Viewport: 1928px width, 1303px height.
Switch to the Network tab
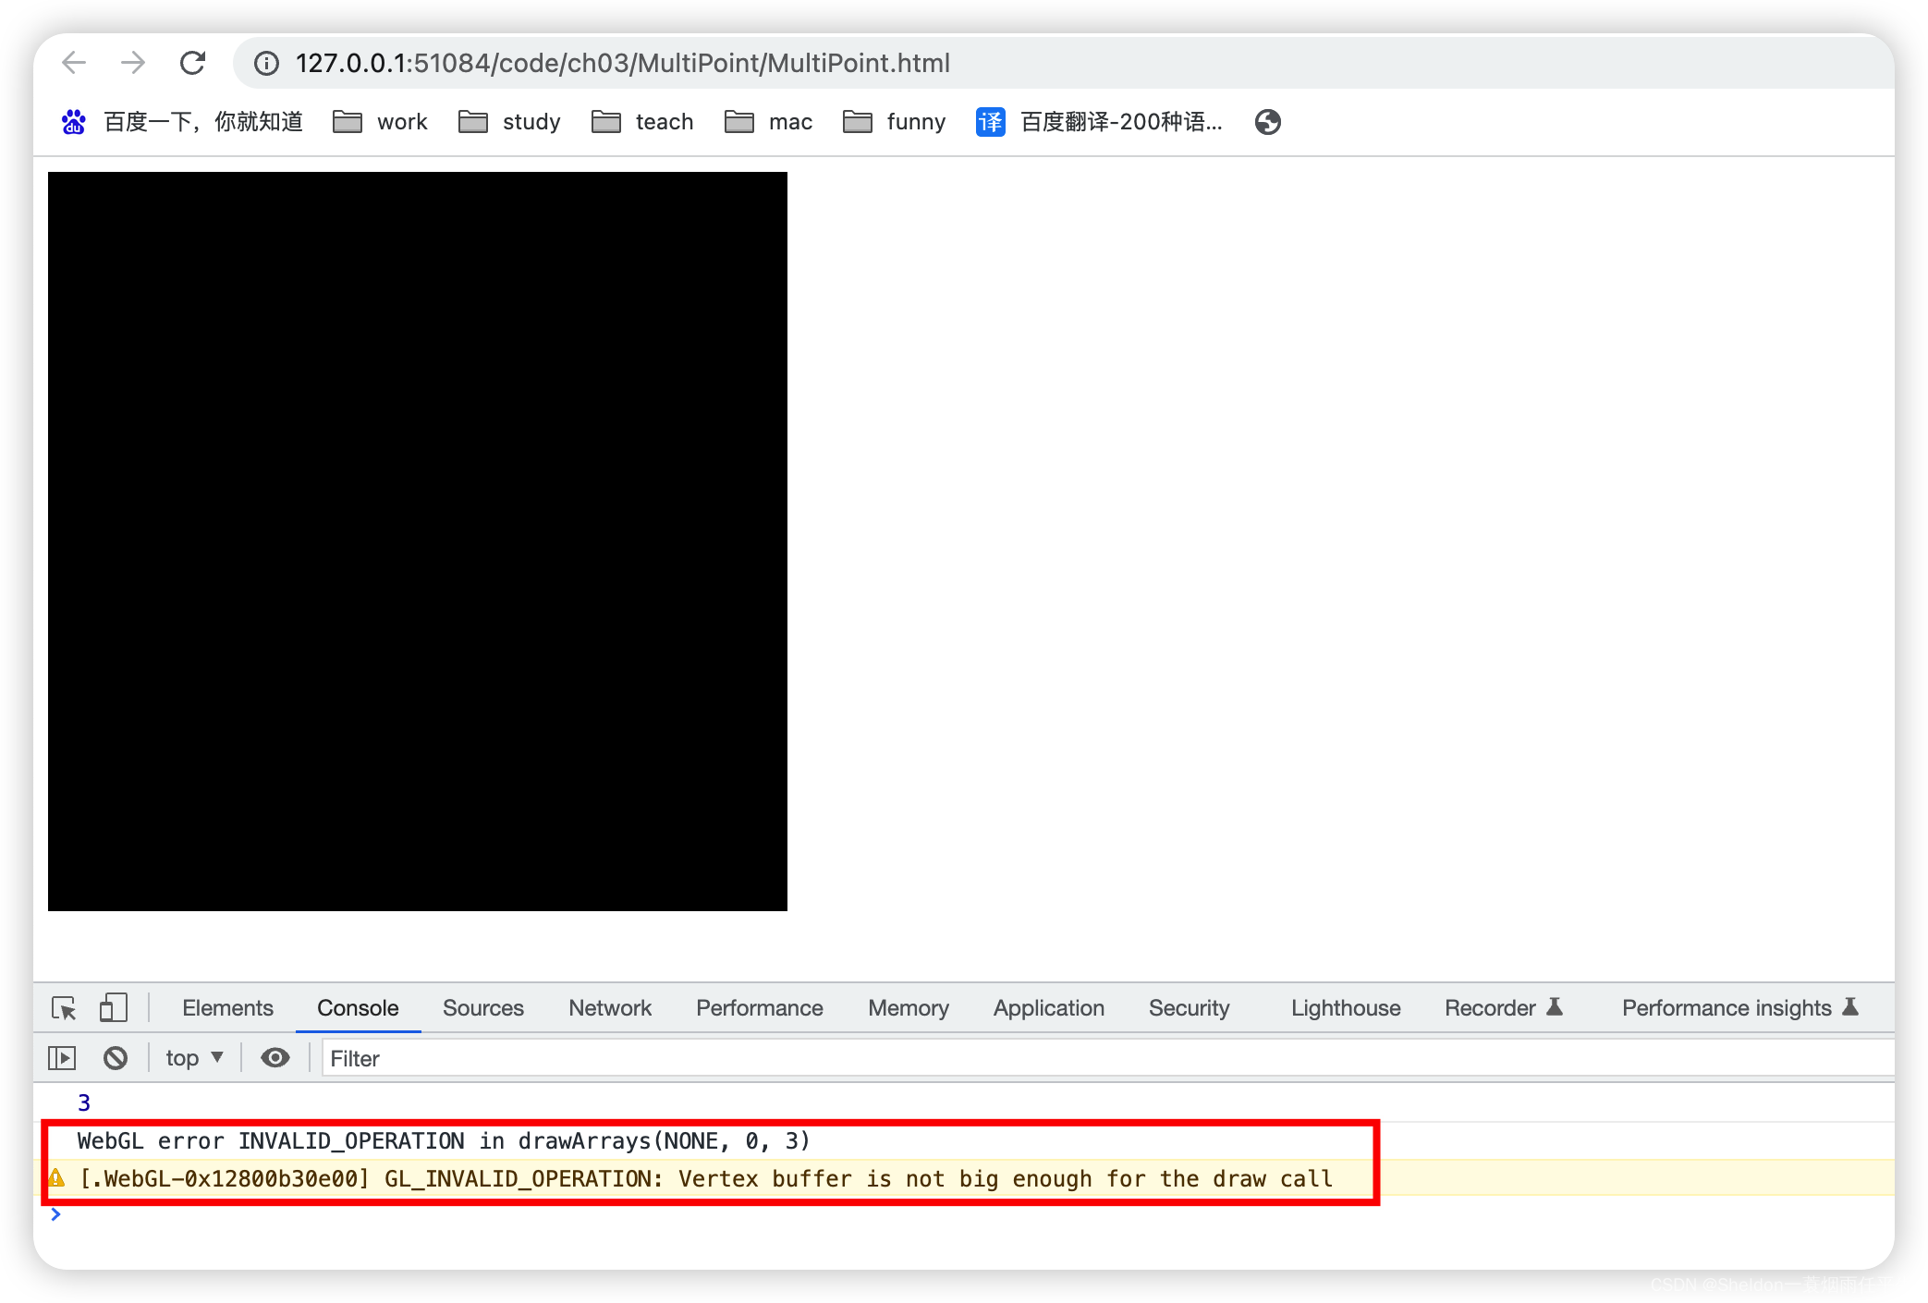click(610, 1008)
